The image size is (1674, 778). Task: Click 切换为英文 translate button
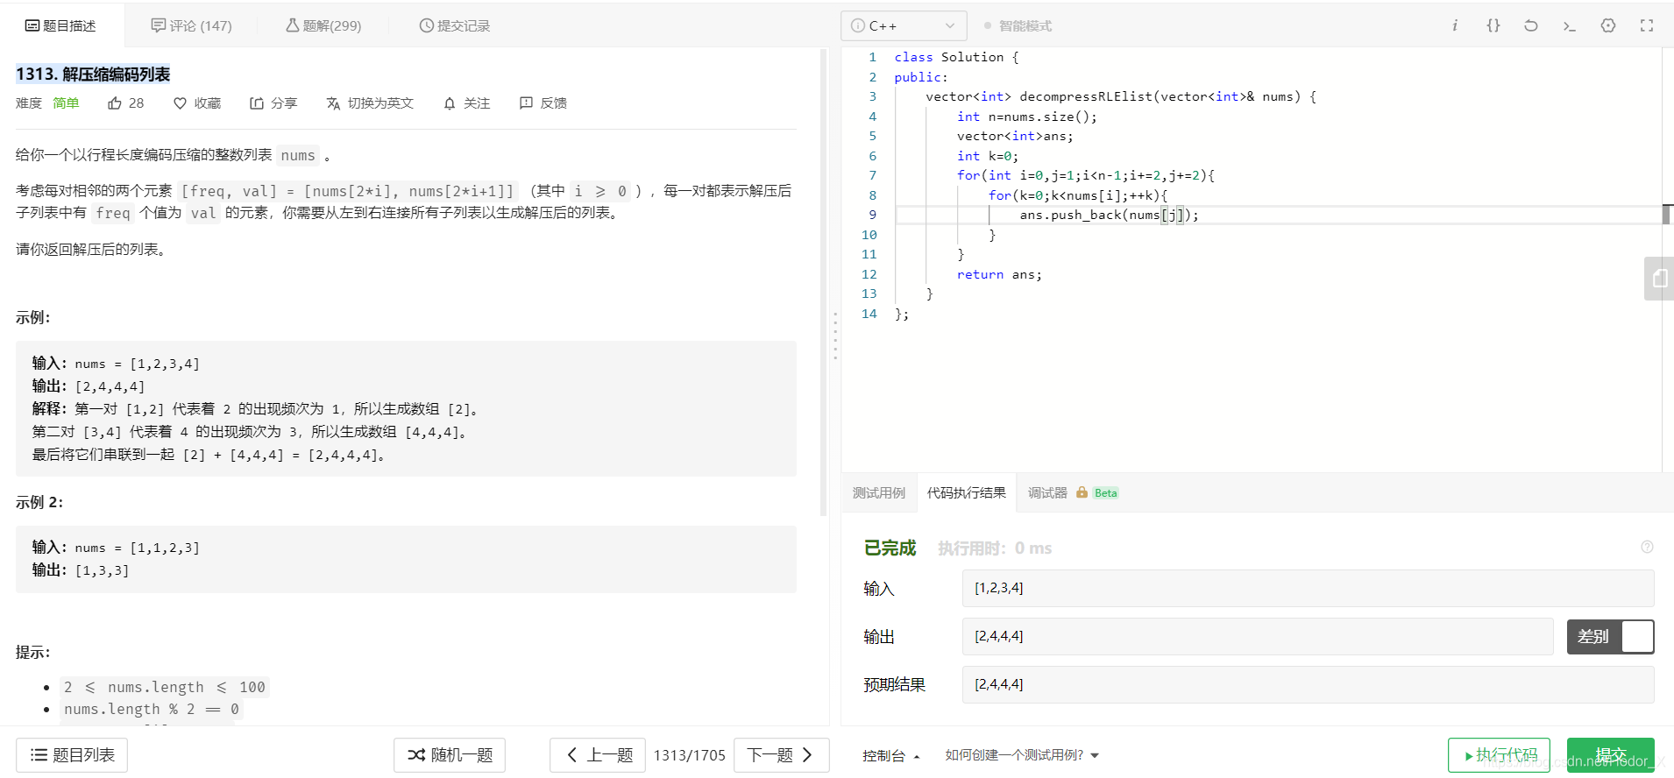click(370, 103)
